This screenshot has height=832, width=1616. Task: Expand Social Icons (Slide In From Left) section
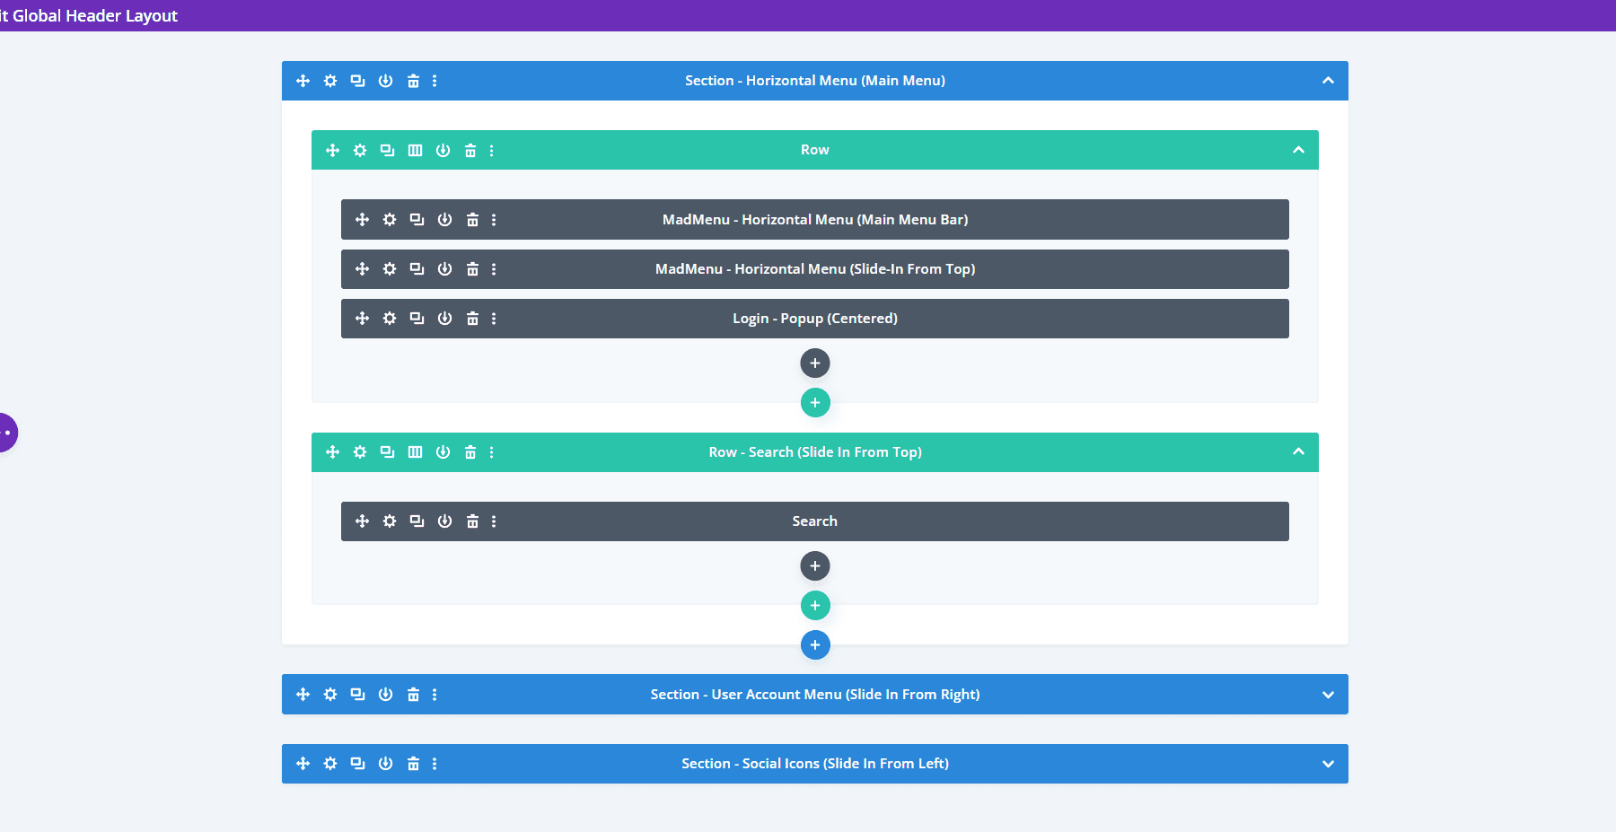pos(1328,764)
